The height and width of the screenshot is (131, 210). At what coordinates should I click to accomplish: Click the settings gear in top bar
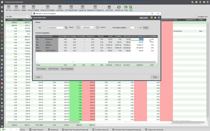pos(196,2)
